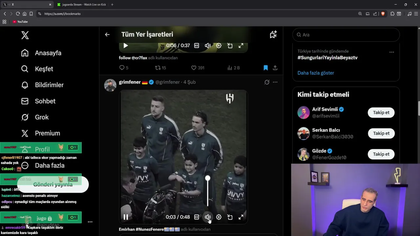Open a new browser tab
Screen dimensions: 420x236
pyautogui.click(x=112, y=5)
